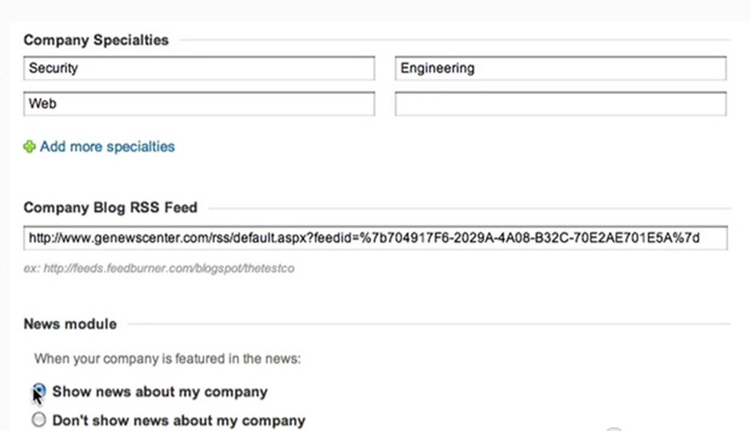Click the Don't show news about my company label
Viewport: 751px width, 431px height.
point(179,420)
